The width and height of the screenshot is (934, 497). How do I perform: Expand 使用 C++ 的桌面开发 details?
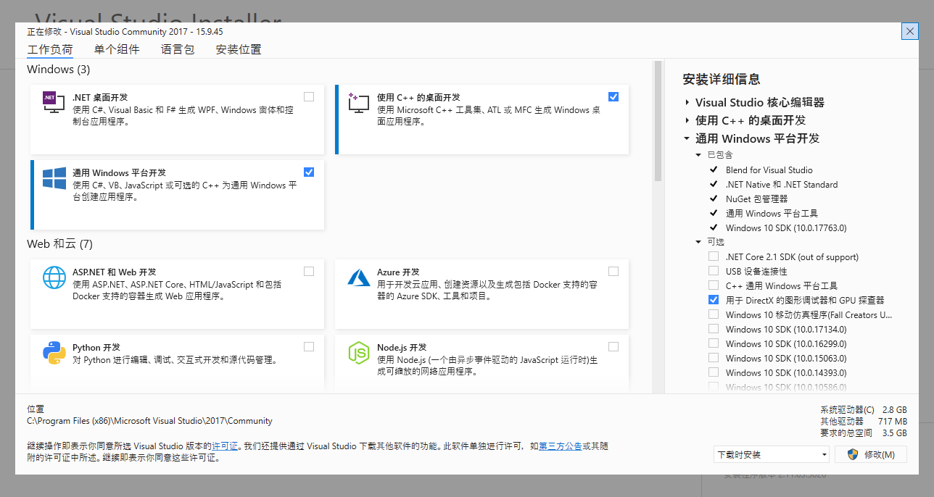coord(687,120)
